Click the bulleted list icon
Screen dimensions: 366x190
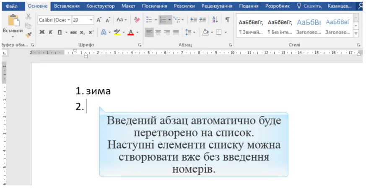coord(149,20)
